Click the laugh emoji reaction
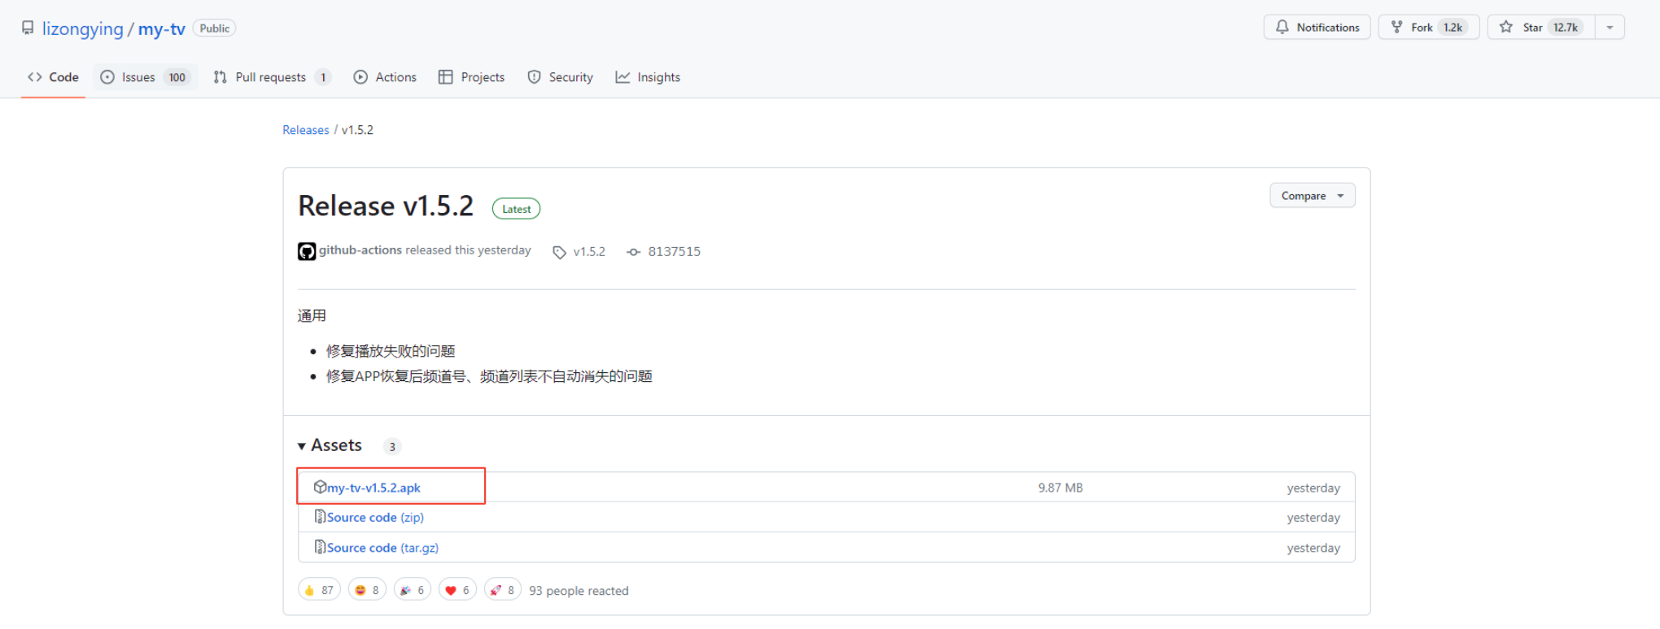Image resolution: width=1660 pixels, height=629 pixels. pyautogui.click(x=367, y=590)
